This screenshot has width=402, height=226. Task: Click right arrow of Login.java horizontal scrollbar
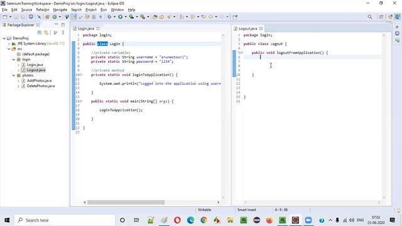(218, 202)
